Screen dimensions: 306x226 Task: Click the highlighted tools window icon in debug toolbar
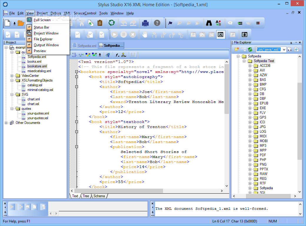coord(220,35)
